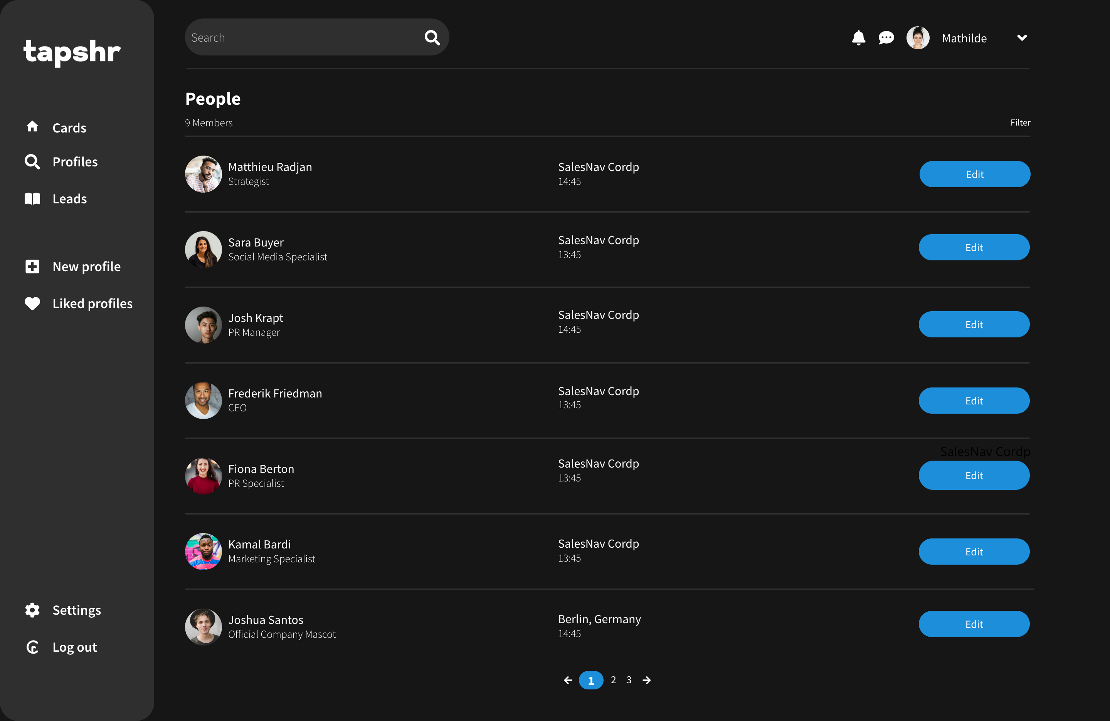Click the notification bell icon
The width and height of the screenshot is (1110, 721).
tap(858, 38)
